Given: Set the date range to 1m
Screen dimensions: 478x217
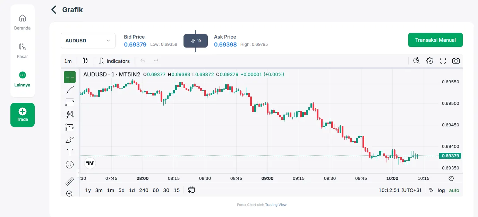Looking at the screenshot, I should pos(110,190).
